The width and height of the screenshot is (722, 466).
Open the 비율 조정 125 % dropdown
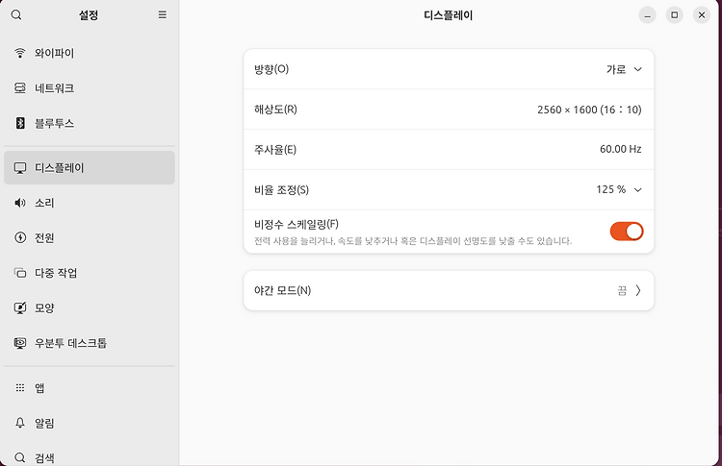click(x=449, y=190)
